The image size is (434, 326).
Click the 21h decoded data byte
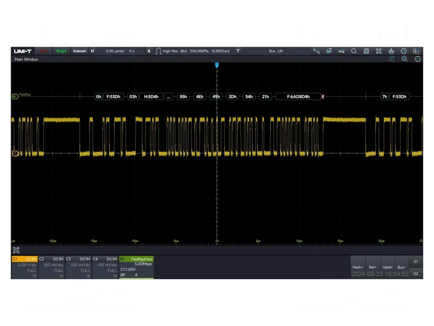coord(265,97)
